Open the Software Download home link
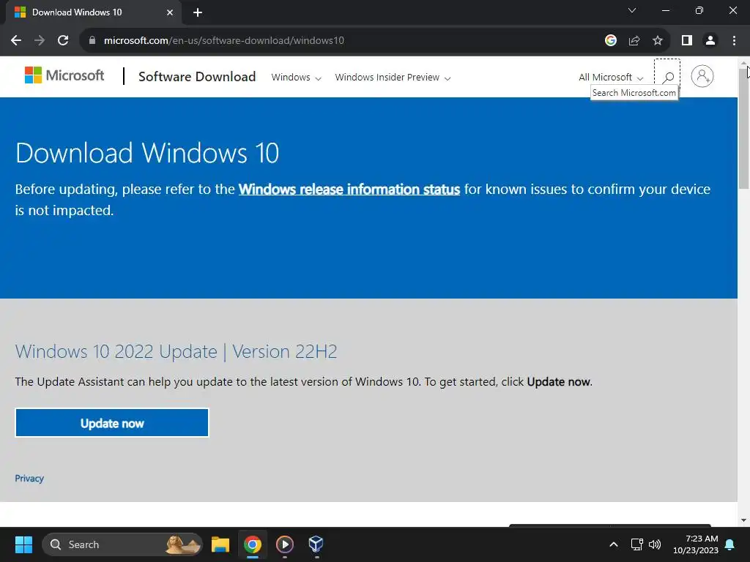750x562 pixels. pos(197,76)
